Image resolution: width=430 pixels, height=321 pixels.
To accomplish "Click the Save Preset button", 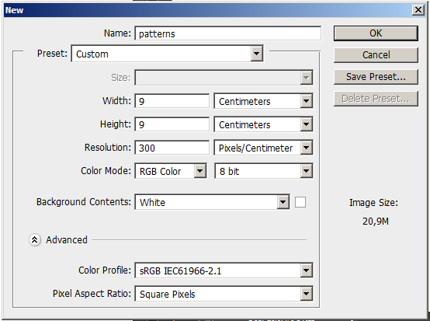I will tap(376, 77).
